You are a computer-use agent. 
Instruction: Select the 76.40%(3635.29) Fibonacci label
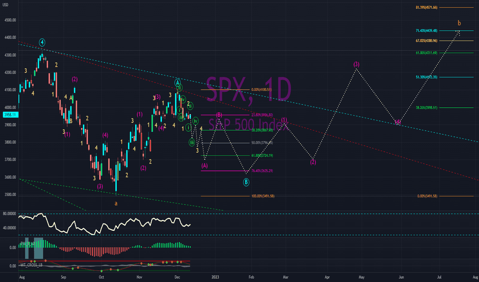pos(262,171)
